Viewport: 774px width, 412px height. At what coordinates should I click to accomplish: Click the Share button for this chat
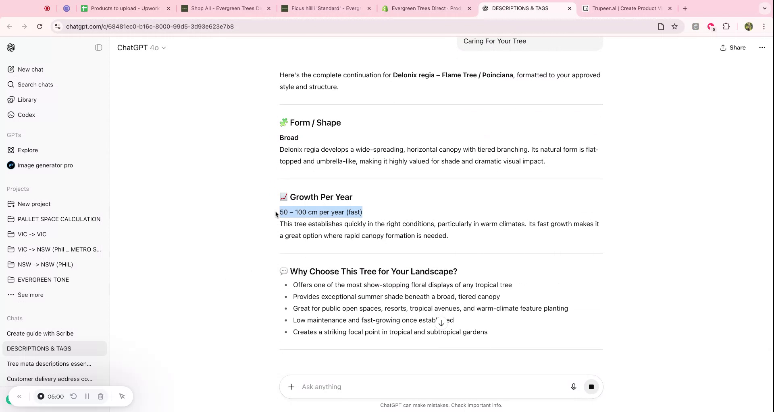(x=732, y=47)
